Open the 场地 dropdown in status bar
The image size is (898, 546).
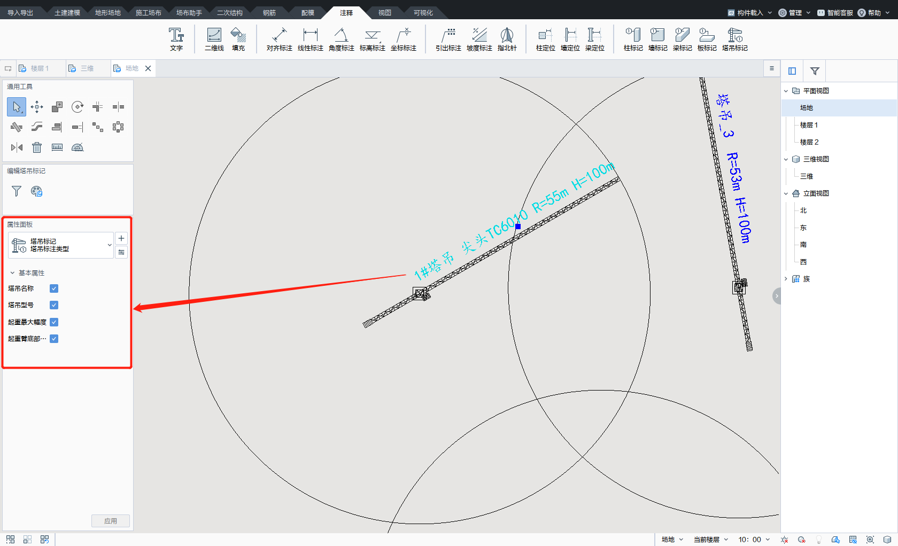(672, 540)
